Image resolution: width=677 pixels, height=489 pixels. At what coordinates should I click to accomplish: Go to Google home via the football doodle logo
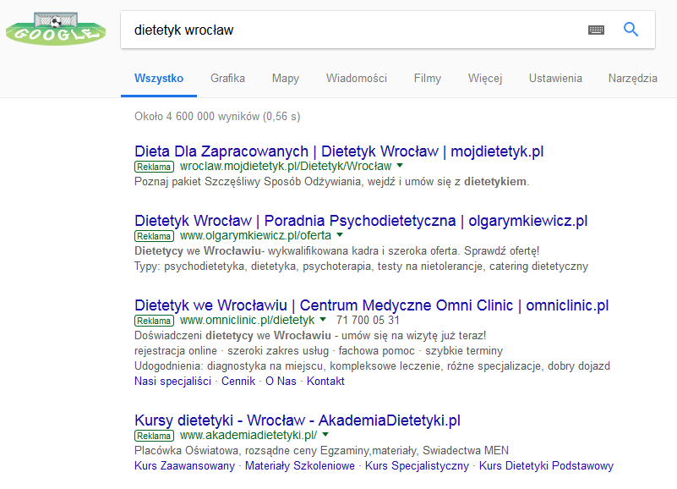(x=56, y=29)
